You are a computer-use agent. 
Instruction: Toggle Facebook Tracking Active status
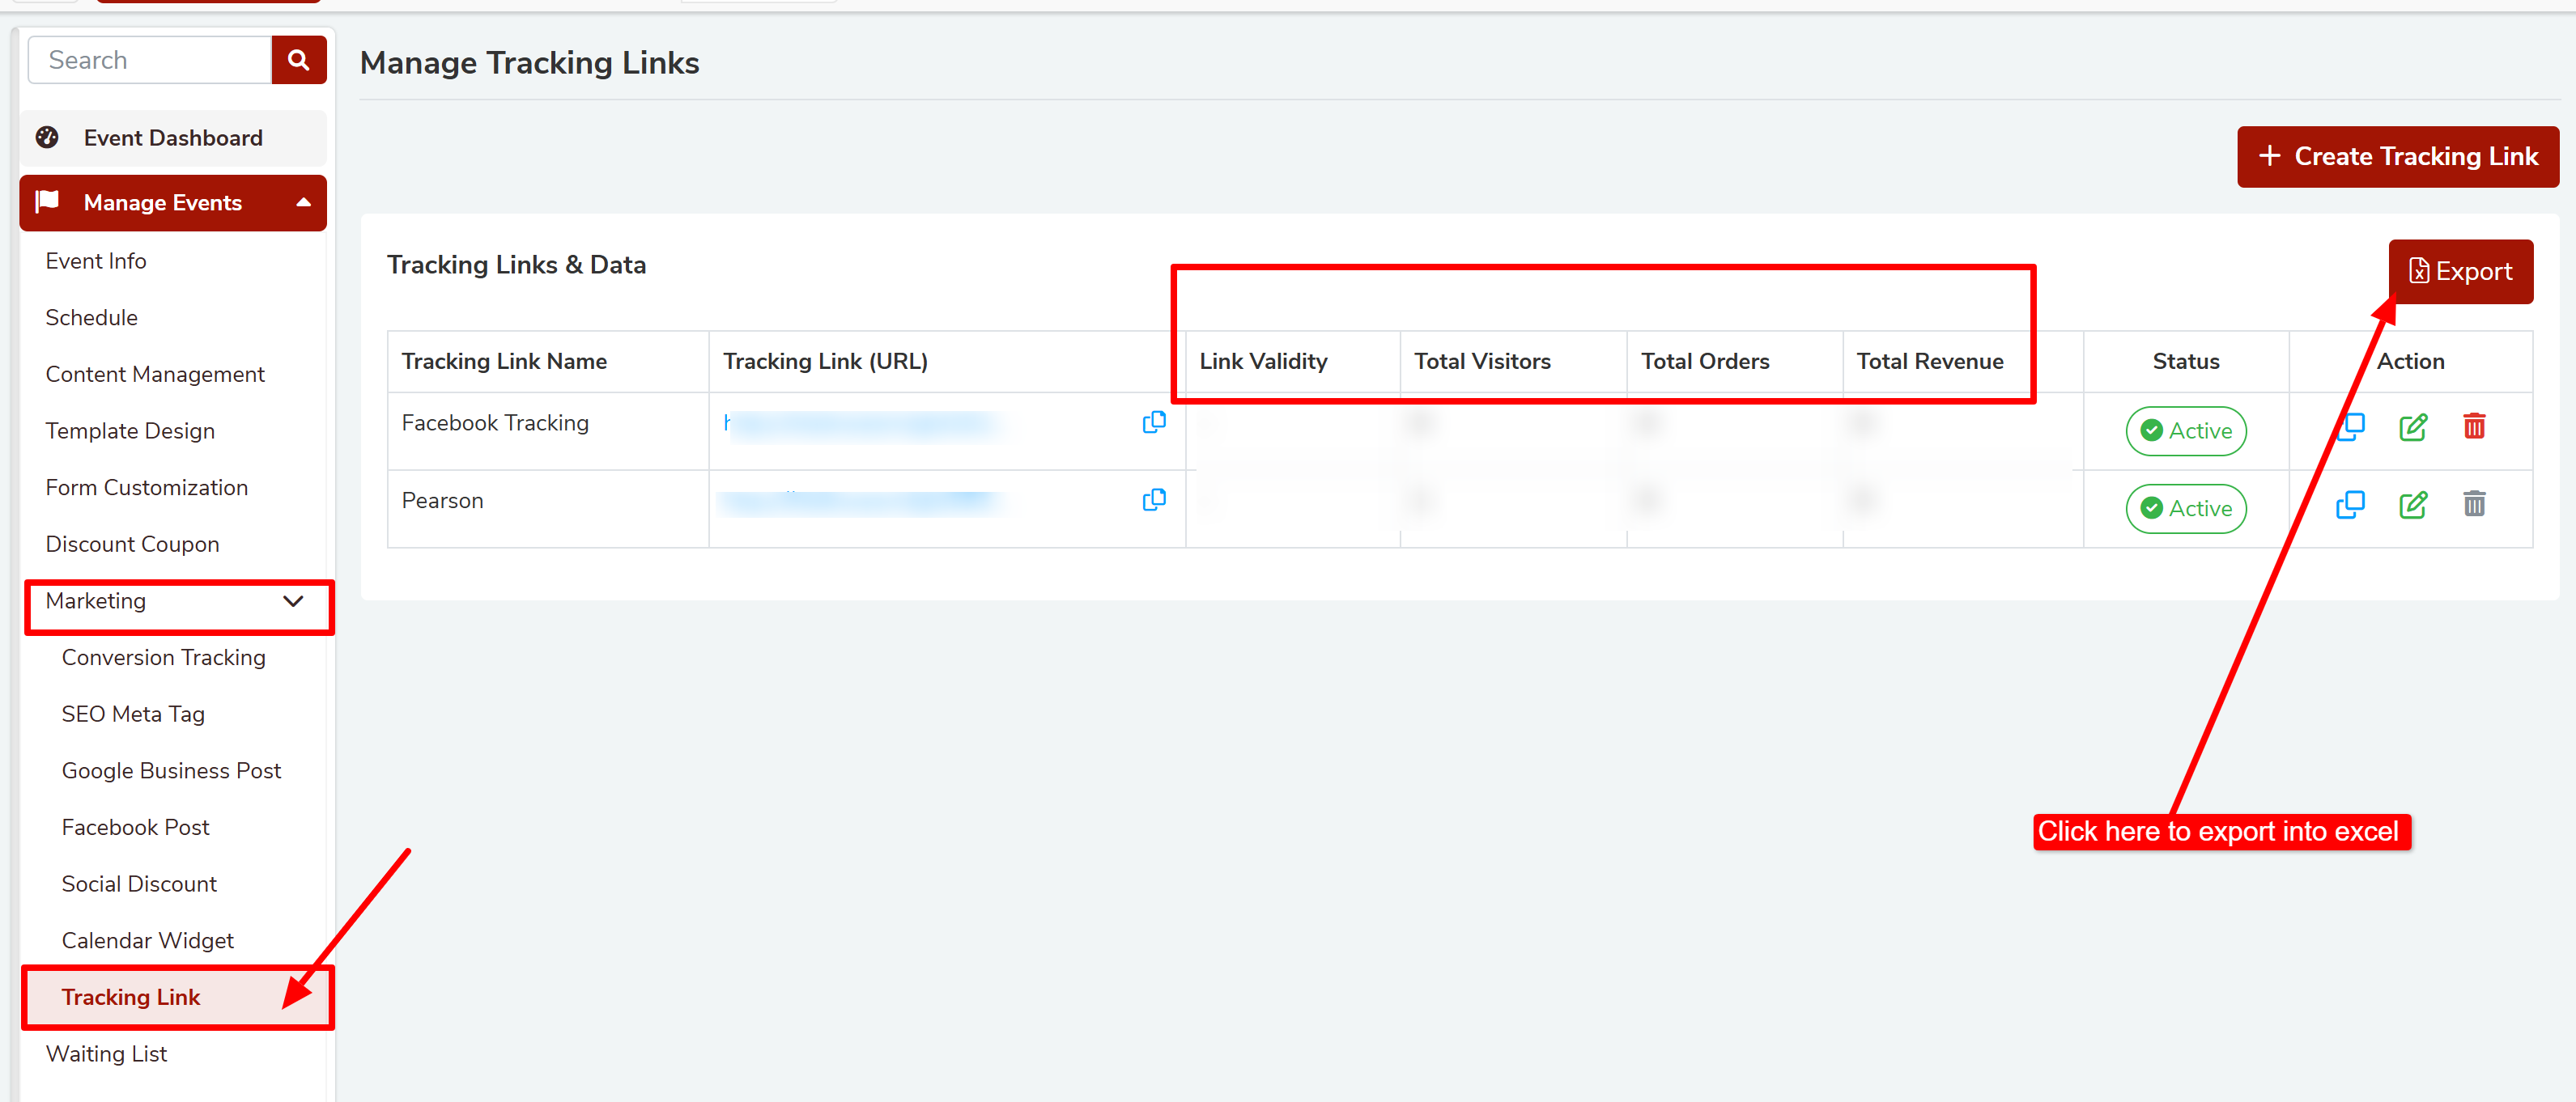pos(2185,430)
